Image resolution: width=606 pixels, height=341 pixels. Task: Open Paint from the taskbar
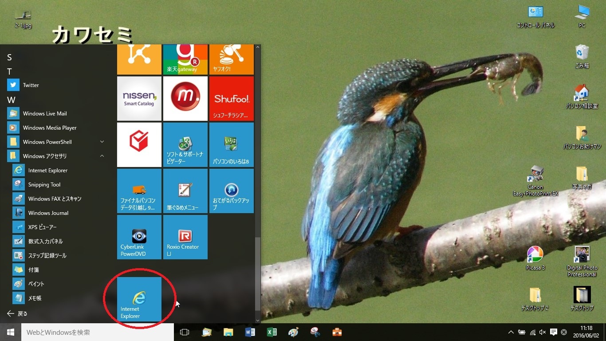coord(294,332)
